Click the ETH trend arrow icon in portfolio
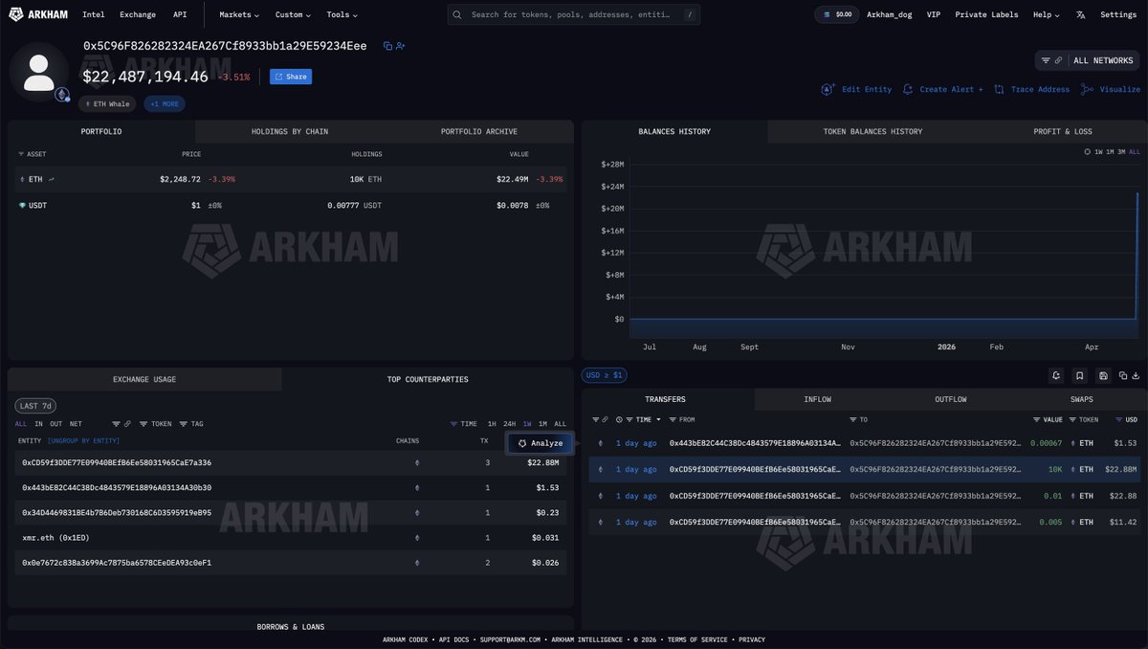This screenshot has height=649, width=1148. coord(52,179)
